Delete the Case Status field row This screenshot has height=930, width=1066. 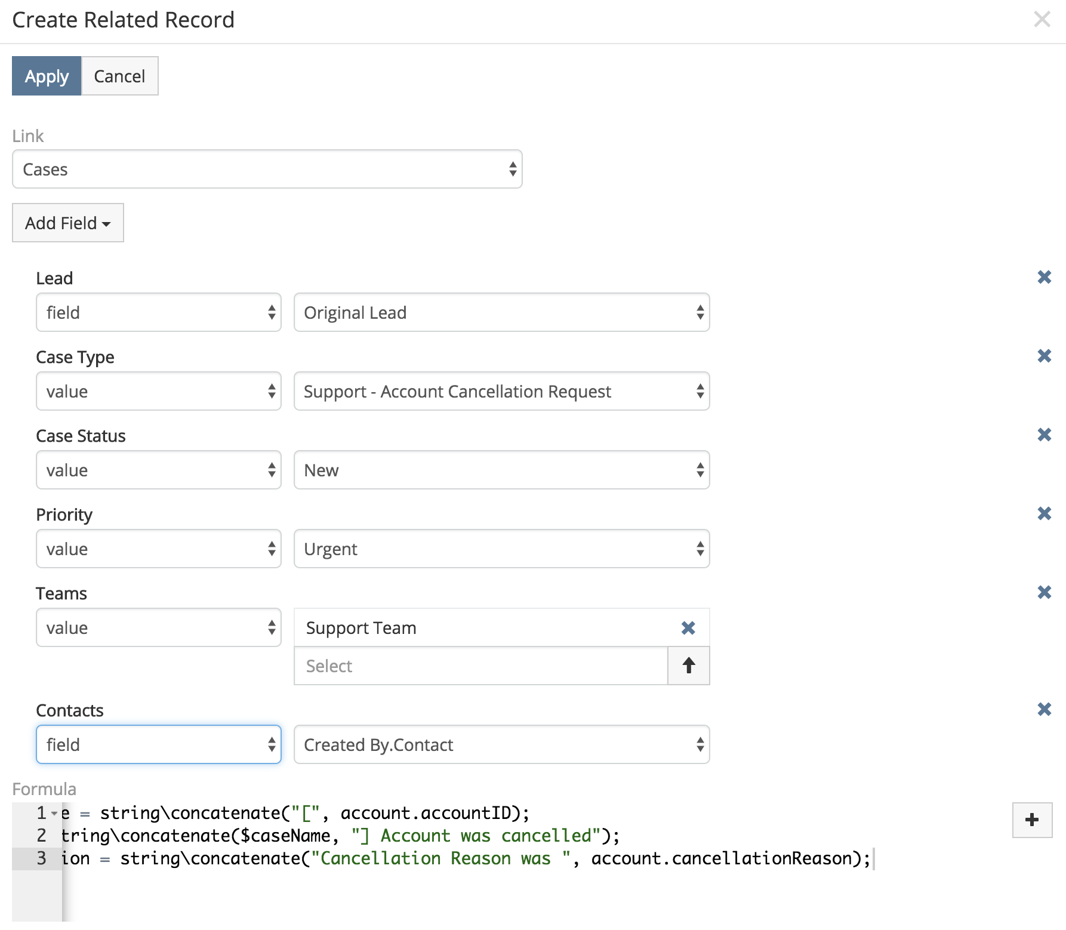coord(1044,435)
